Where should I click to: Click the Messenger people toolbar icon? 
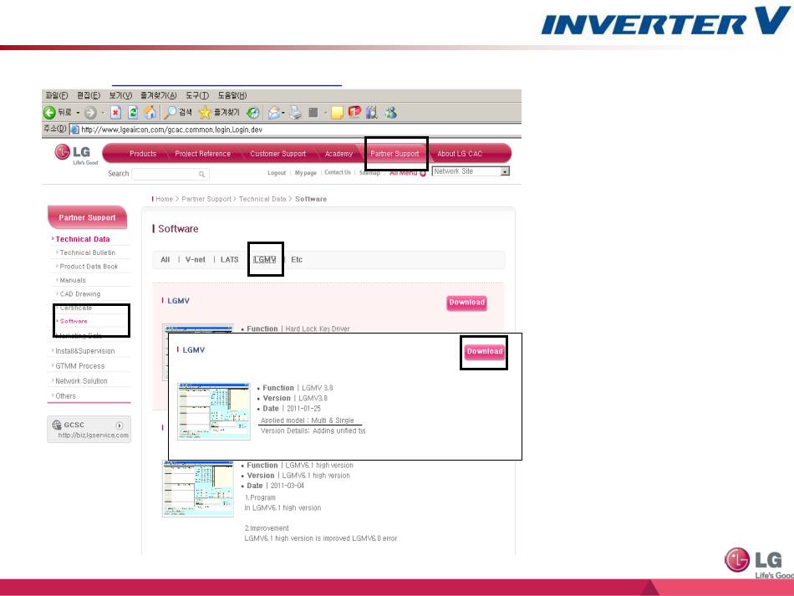[x=390, y=112]
